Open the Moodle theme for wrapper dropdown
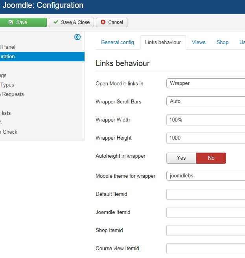The image size is (245, 258). coord(205,176)
